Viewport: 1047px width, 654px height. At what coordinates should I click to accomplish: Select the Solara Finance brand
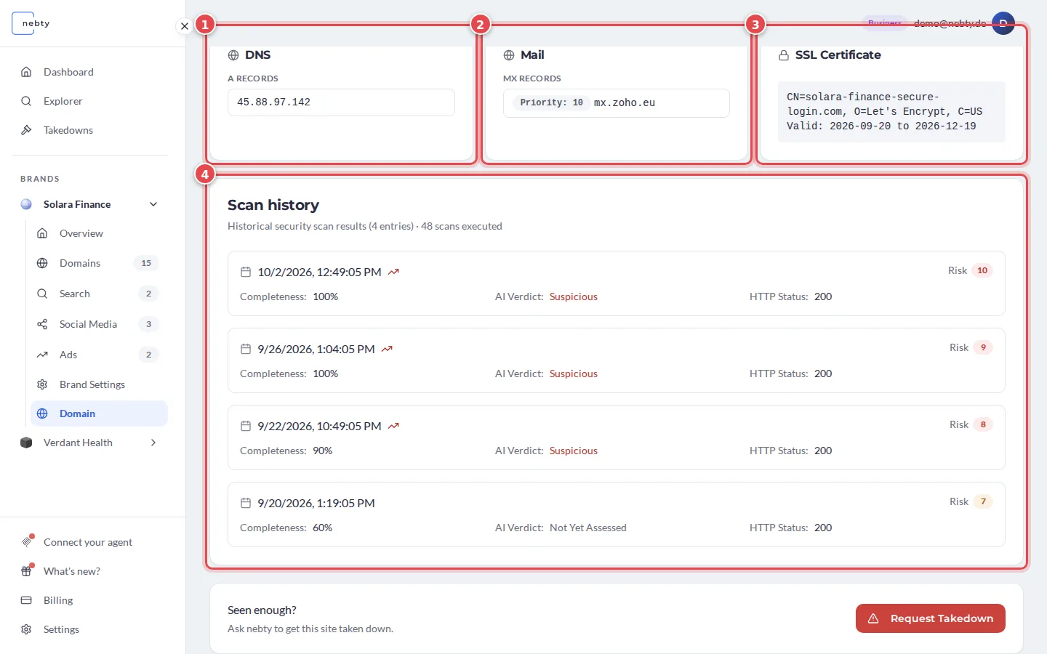(x=77, y=204)
